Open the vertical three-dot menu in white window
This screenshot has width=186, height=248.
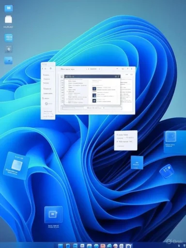(132, 69)
